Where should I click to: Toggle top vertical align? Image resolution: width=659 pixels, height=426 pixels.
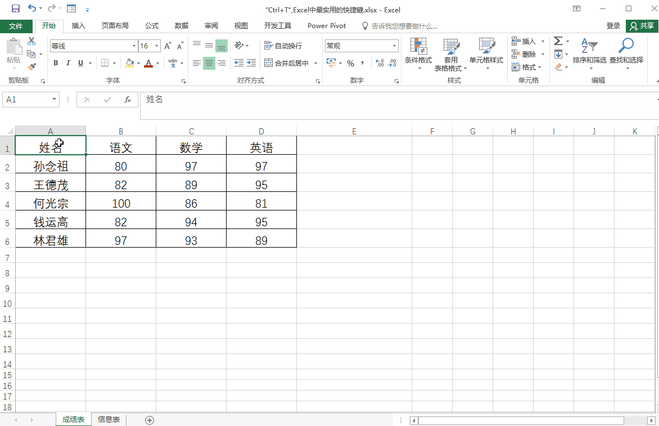[197, 45]
